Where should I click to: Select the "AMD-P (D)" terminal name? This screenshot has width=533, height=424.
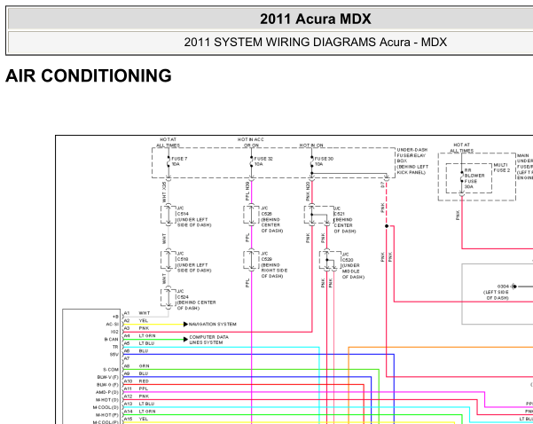[x=107, y=392]
